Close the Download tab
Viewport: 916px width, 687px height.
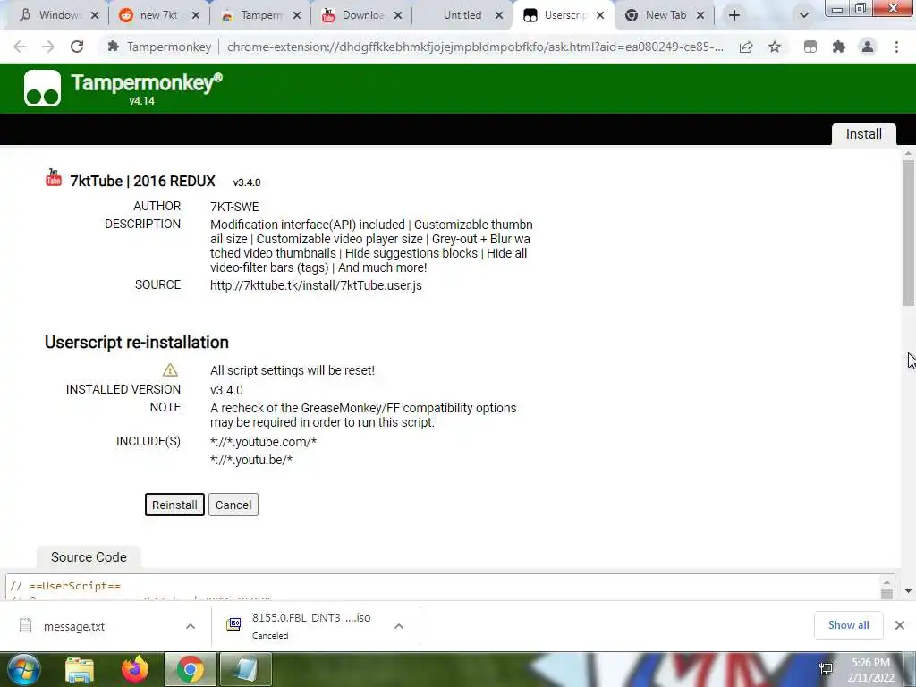[398, 15]
